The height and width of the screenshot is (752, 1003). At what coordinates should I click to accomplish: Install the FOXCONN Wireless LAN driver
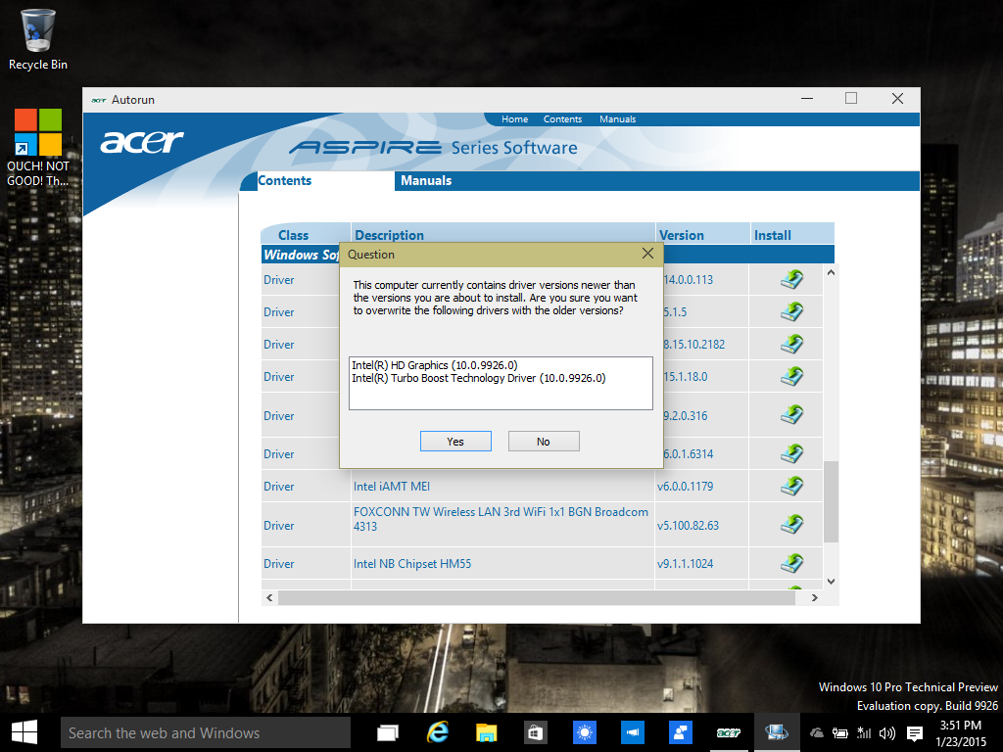[791, 525]
